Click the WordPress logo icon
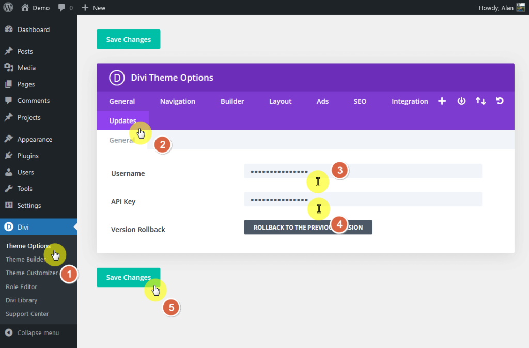 8,7
